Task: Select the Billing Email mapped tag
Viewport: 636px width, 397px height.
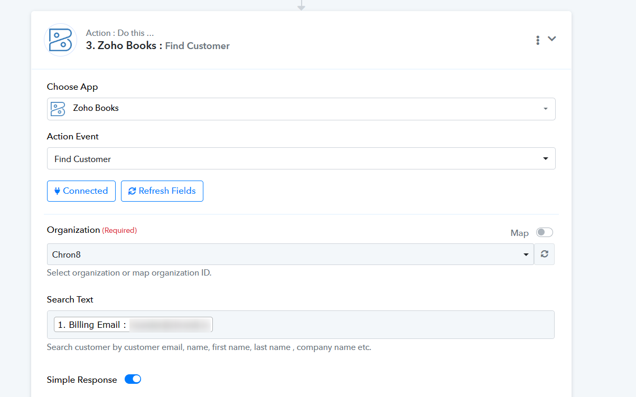Action: [133, 325]
